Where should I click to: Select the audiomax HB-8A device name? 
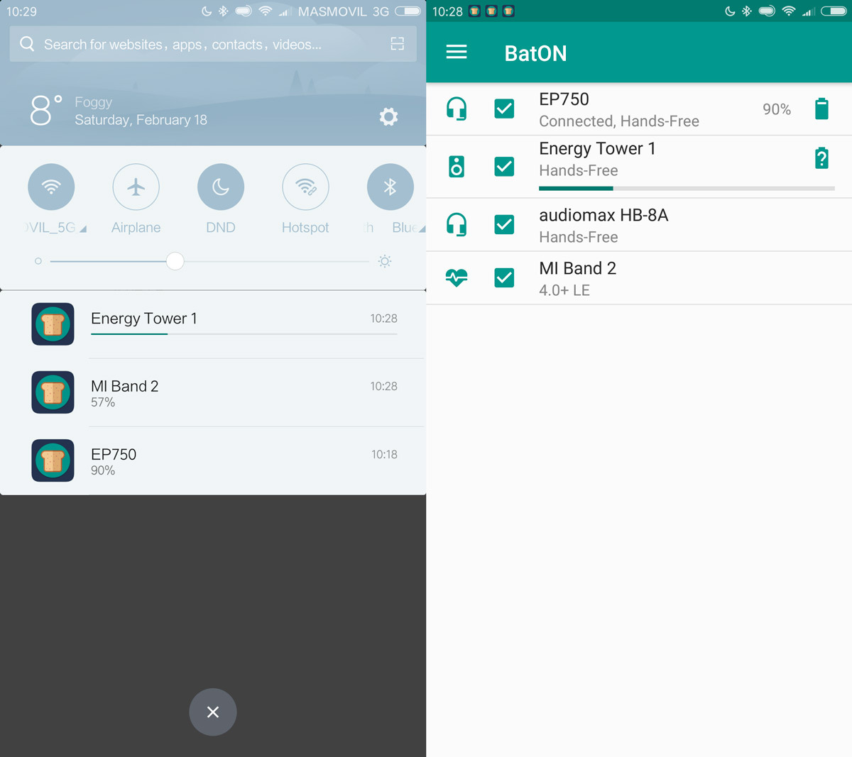[603, 215]
